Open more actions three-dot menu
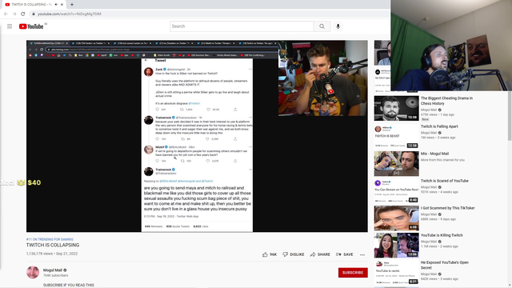This screenshot has height=288, width=512. pyautogui.click(x=362, y=254)
